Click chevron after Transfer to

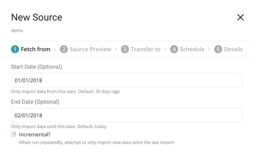[x=165, y=49]
